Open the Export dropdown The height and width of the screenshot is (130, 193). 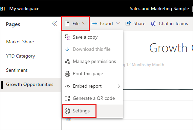click(x=106, y=23)
